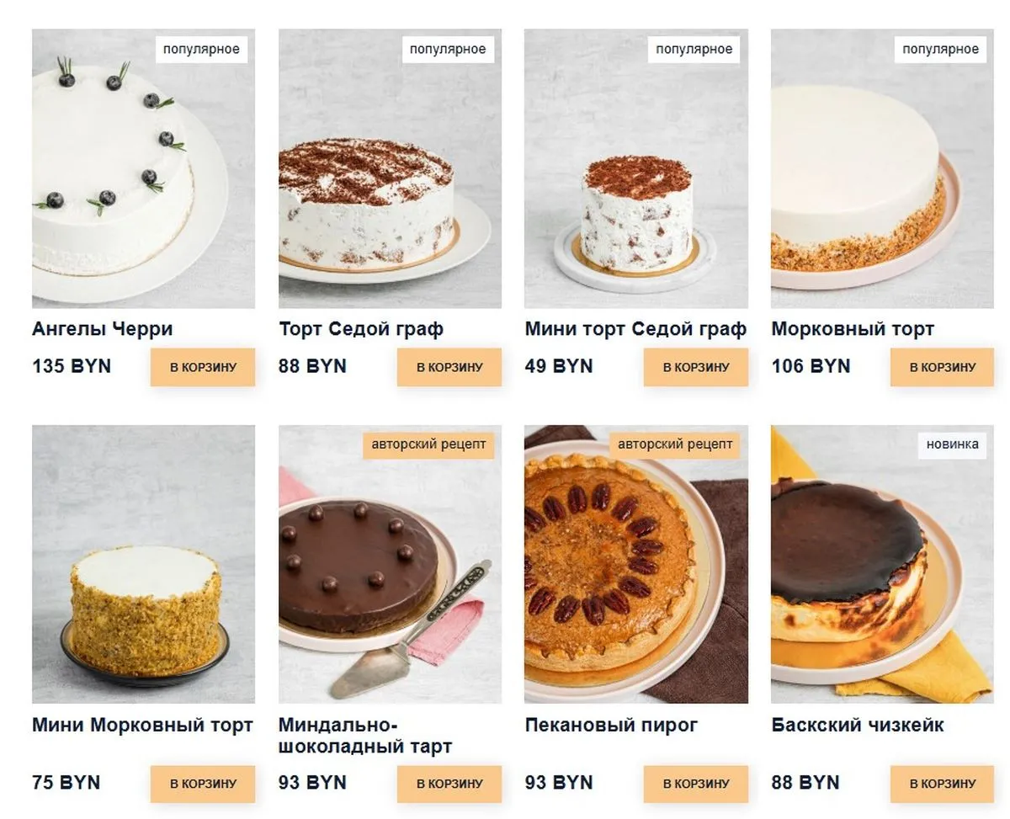1010x819 pixels.
Task: Add Морковный торт to cart
Action: [x=943, y=367]
